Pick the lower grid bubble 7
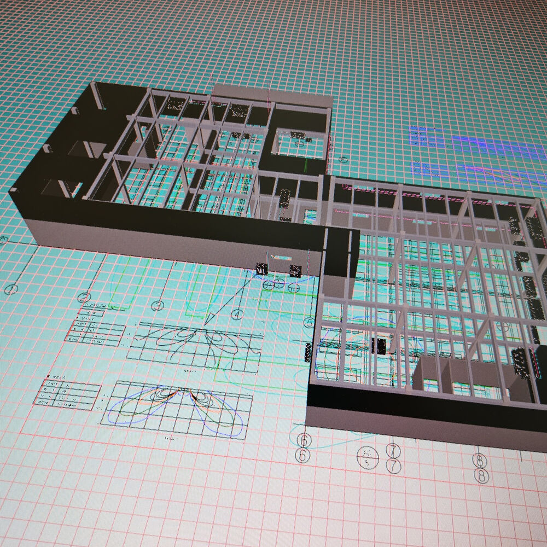Screen dimensions: 547x547 [x=393, y=465]
